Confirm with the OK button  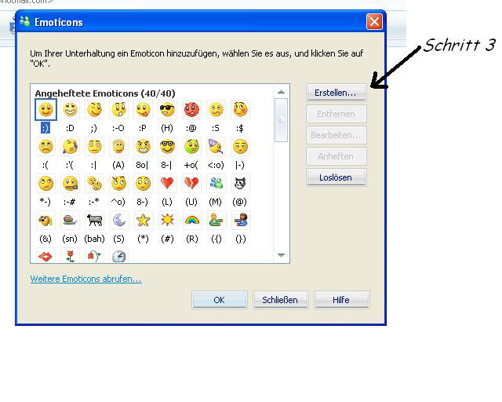[x=220, y=300]
